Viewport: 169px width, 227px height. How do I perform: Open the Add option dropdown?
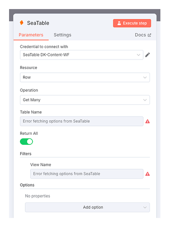pyautogui.click(x=87, y=207)
